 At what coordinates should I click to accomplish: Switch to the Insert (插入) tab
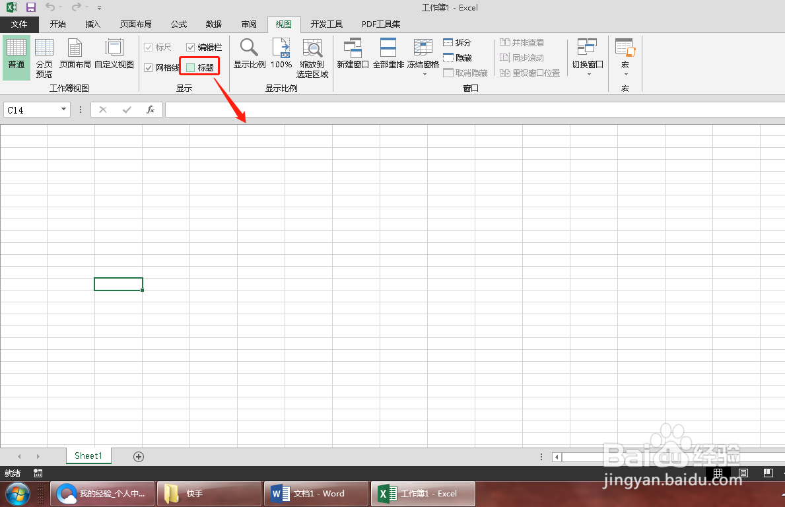point(92,24)
